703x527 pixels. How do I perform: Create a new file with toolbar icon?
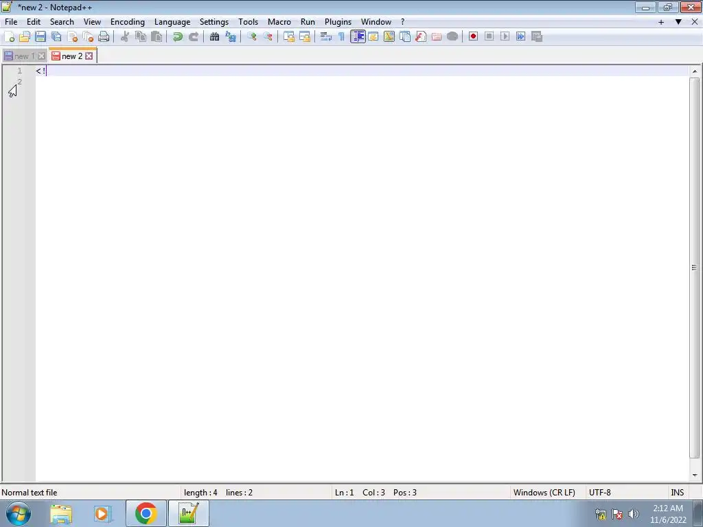pyautogui.click(x=9, y=37)
